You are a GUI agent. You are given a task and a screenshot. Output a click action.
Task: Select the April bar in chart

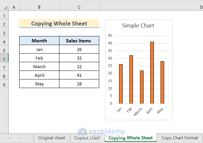152,73
